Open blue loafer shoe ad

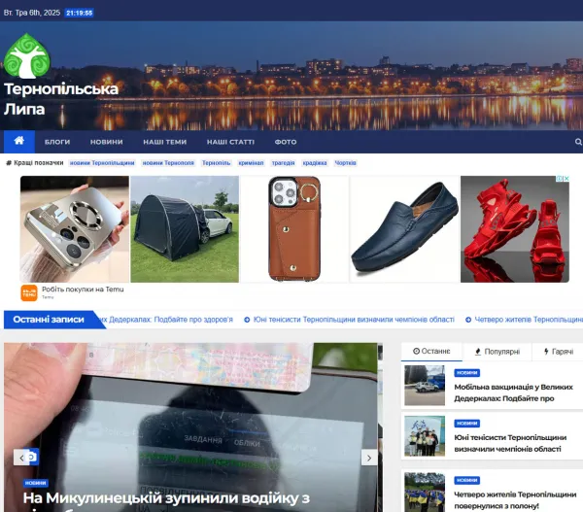click(404, 229)
